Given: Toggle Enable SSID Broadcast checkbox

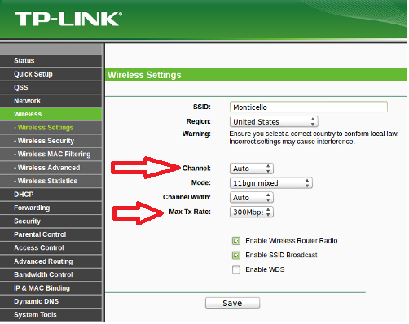Looking at the screenshot, I should tap(236, 255).
